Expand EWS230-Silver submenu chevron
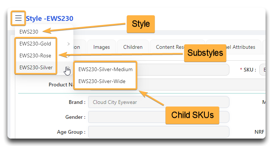The height and width of the screenshot is (146, 273). pyautogui.click(x=69, y=67)
